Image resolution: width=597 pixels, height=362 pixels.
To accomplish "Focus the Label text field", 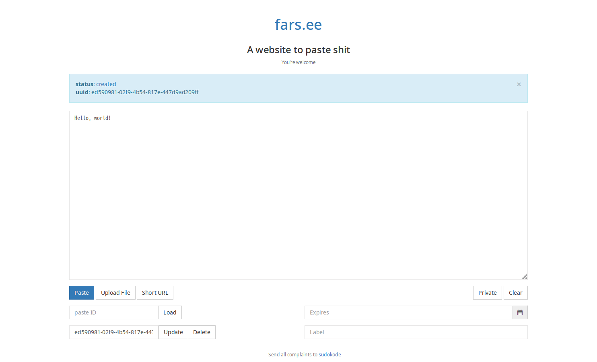I will point(416,332).
